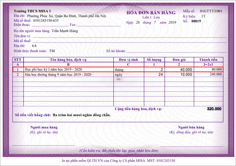Click the 'Đơn giá' column header
The width and height of the screenshot is (236, 166).
coord(179,60)
